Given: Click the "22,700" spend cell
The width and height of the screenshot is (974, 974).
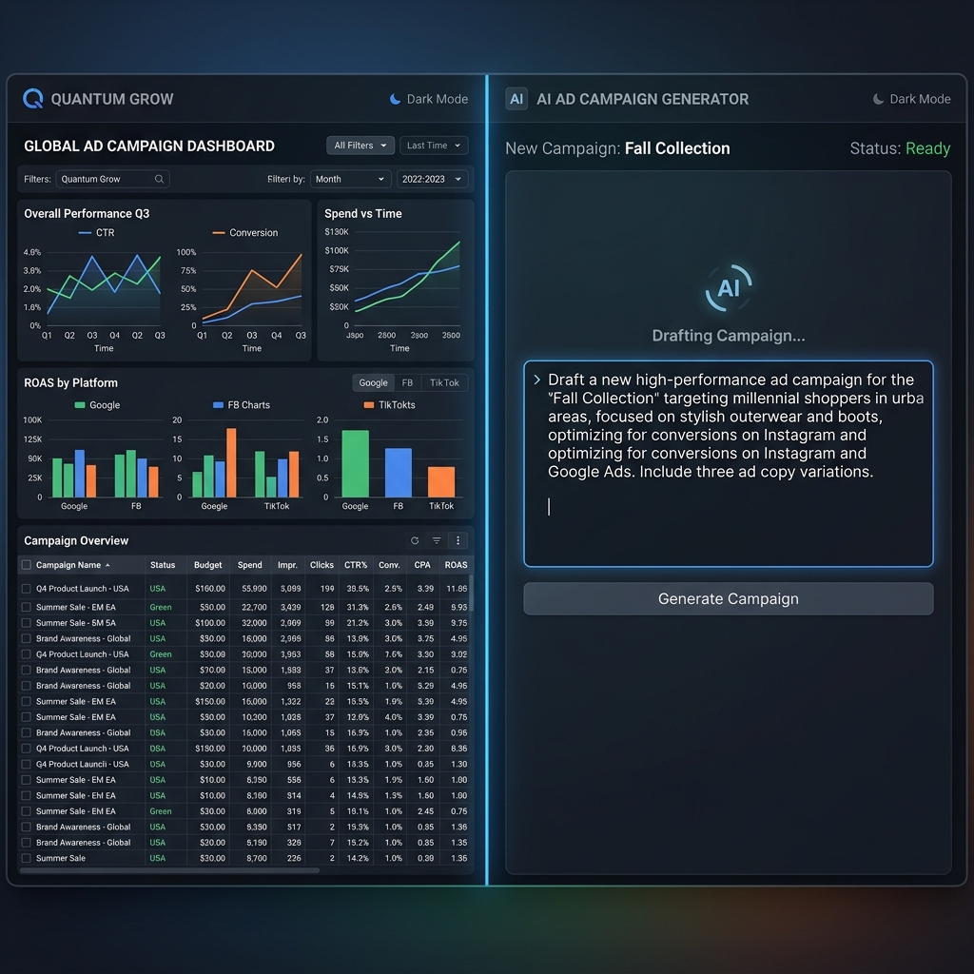Looking at the screenshot, I should (x=254, y=607).
